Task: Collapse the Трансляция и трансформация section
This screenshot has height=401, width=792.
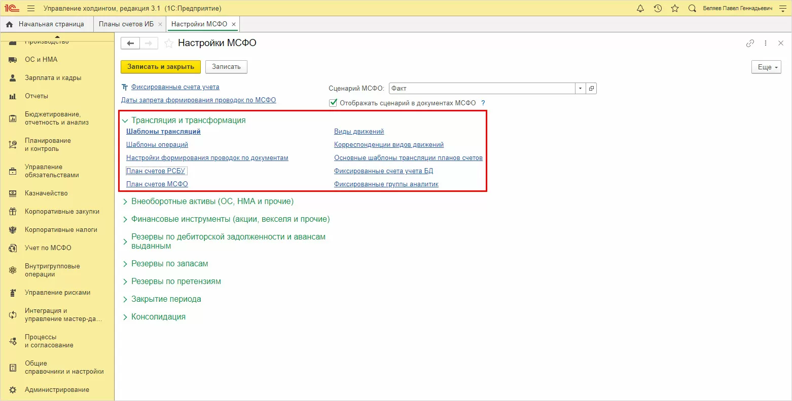Action: [x=125, y=121]
